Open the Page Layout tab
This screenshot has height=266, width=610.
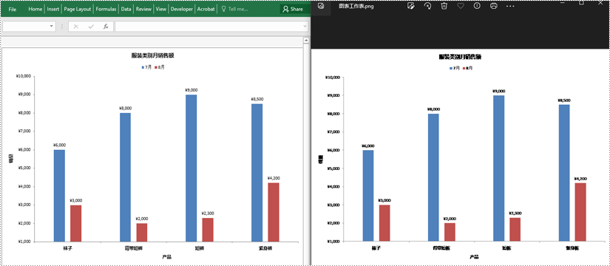tap(78, 9)
